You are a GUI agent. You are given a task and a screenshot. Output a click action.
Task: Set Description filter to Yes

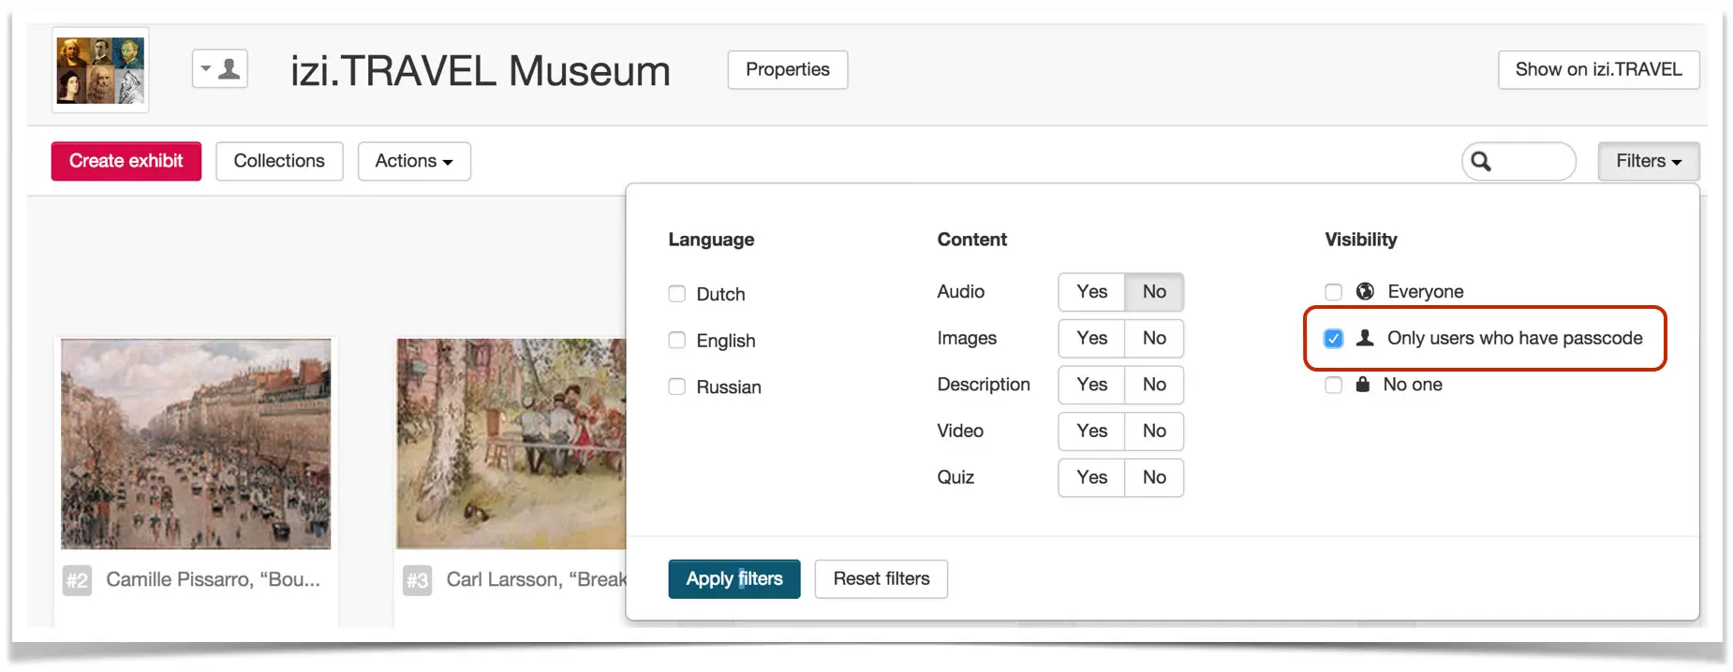tap(1091, 385)
